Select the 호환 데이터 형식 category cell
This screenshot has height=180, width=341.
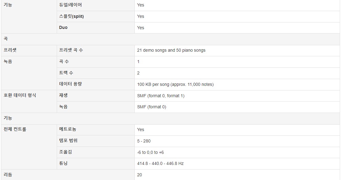click(x=29, y=101)
